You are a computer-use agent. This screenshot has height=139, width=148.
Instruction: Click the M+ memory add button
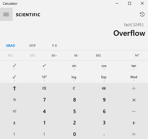point(54,55)
